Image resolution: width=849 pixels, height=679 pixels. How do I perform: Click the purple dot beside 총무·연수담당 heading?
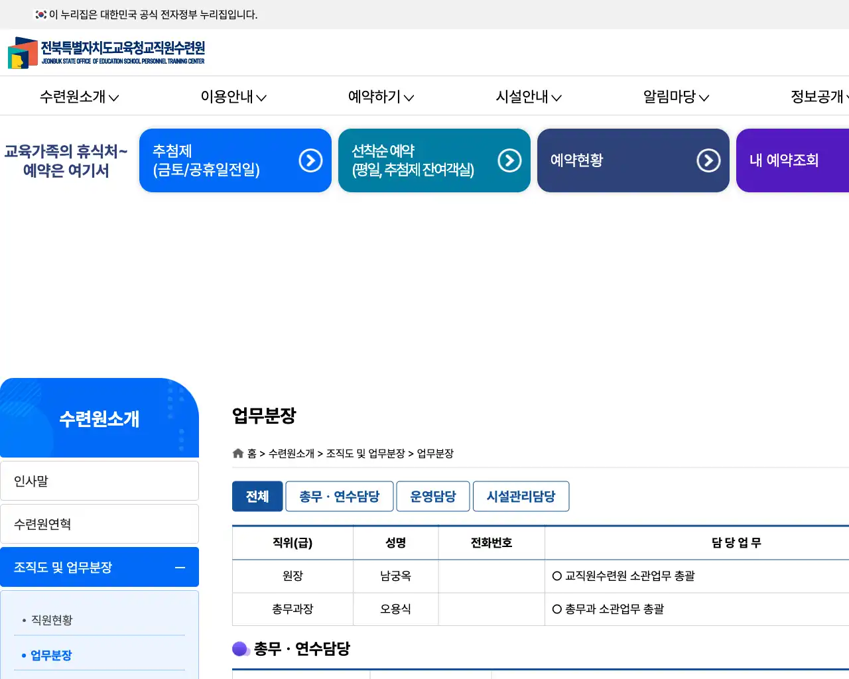(x=241, y=648)
